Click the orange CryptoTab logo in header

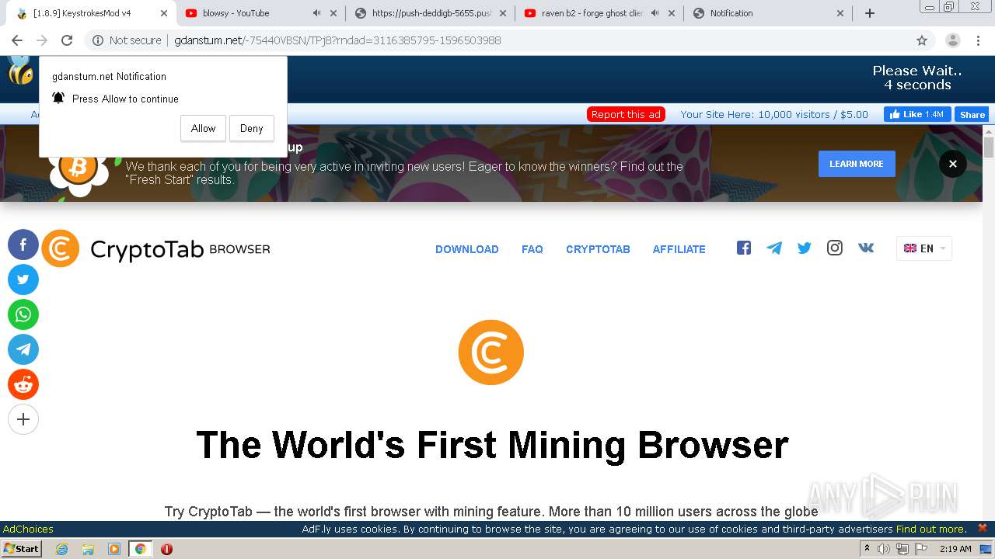click(x=61, y=248)
